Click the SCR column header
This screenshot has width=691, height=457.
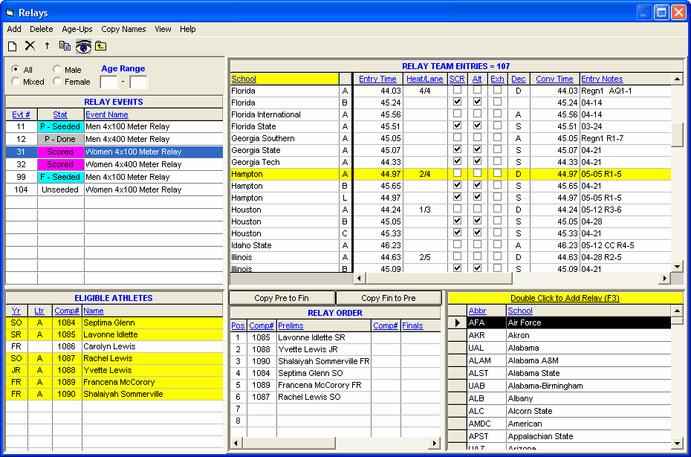tap(457, 79)
